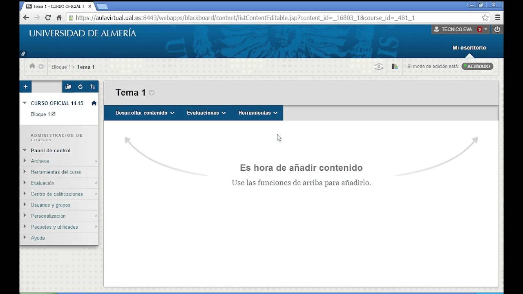Viewport: 523px width, 294px height.
Task: Select the Tema 1 browser tab
Action: coord(57,7)
